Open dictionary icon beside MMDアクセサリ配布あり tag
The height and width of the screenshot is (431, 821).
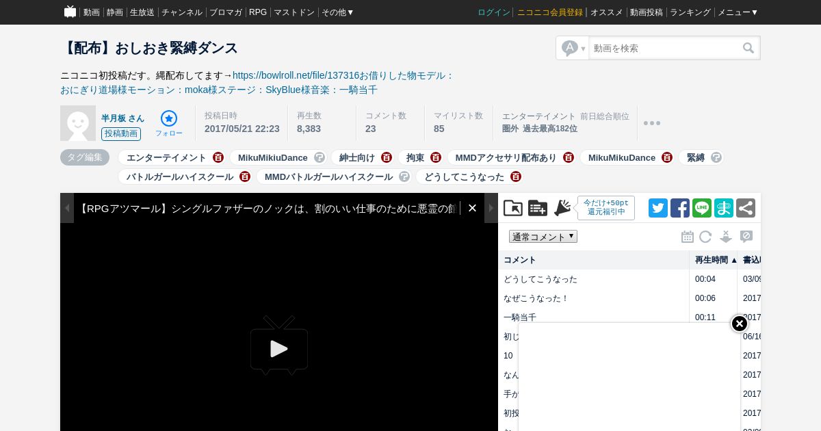click(x=569, y=157)
